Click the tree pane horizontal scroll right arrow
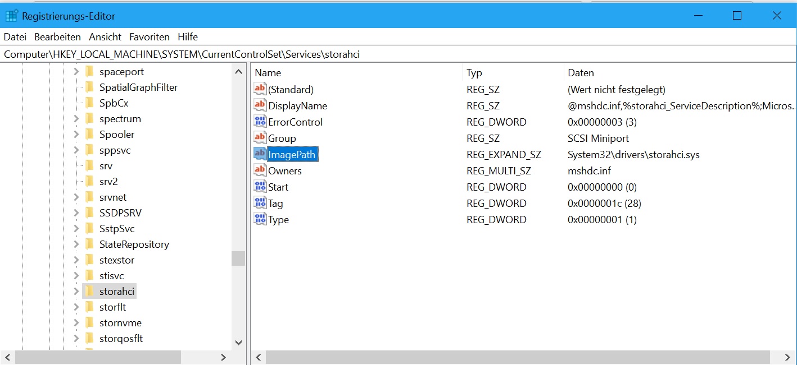Image resolution: width=797 pixels, height=365 pixels. coord(223,357)
